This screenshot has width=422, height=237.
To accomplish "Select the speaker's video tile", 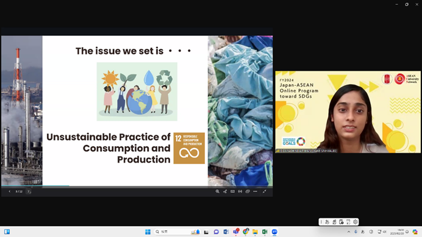I will [x=348, y=112].
